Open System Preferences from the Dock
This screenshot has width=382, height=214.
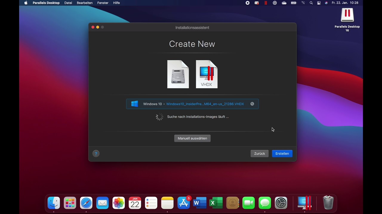281,203
